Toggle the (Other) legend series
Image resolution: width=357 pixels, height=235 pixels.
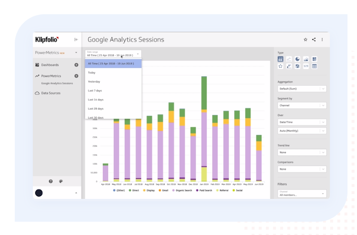click(x=119, y=190)
